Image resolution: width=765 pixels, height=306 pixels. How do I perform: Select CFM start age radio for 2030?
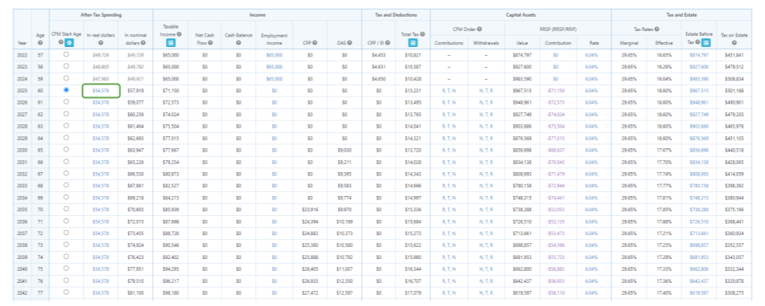(66, 149)
